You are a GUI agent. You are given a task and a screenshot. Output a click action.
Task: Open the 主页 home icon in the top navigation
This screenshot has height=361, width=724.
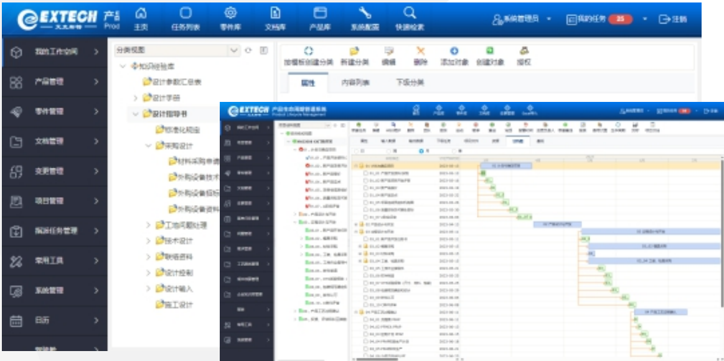point(140,13)
